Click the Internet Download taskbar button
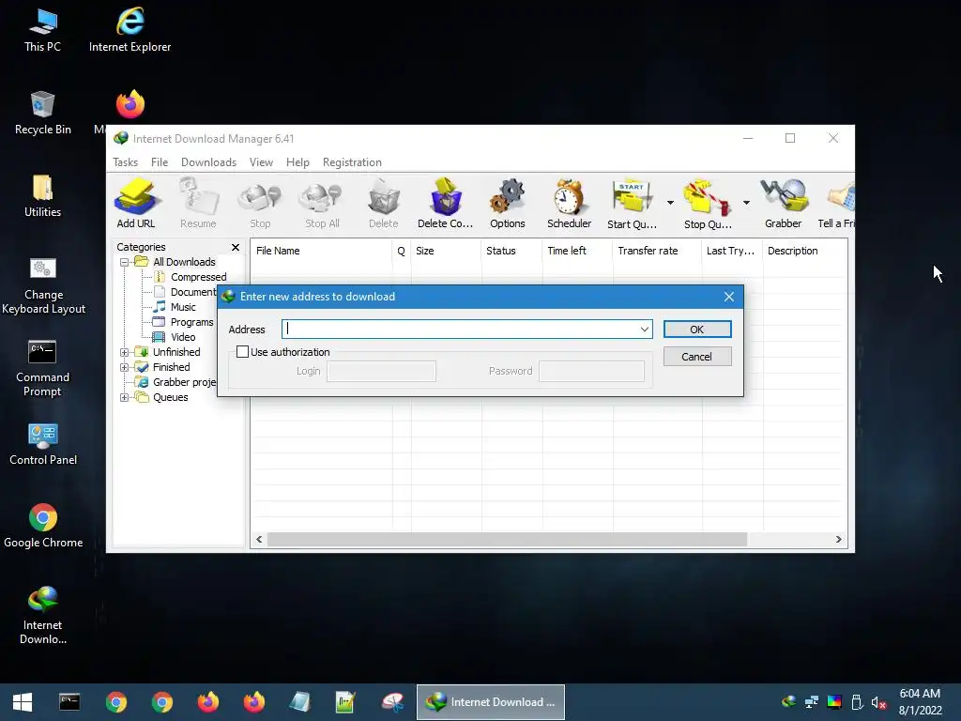The height and width of the screenshot is (721, 961). pyautogui.click(x=491, y=702)
